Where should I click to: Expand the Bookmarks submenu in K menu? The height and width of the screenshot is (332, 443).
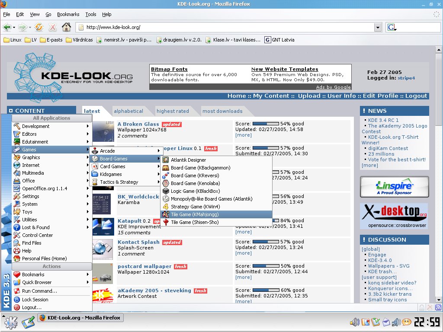52,275
